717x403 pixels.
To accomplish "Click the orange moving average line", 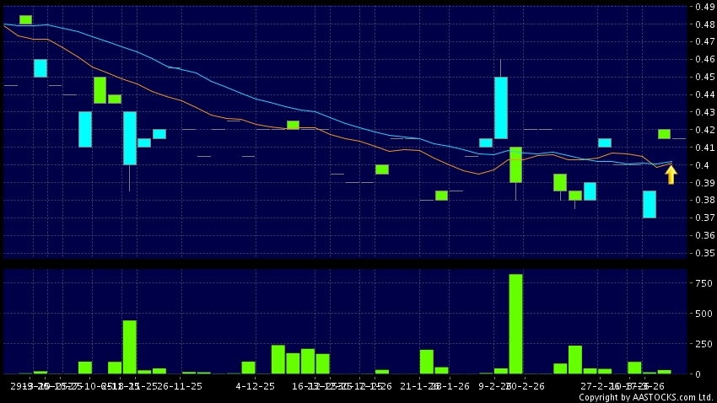I will pos(253,123).
